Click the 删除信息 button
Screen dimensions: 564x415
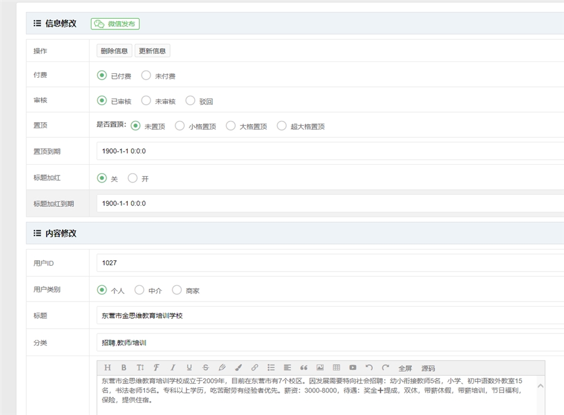click(x=114, y=51)
